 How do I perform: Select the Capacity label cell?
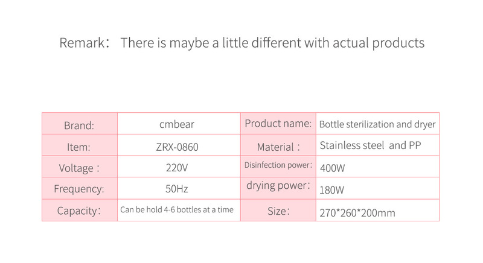tap(79, 211)
